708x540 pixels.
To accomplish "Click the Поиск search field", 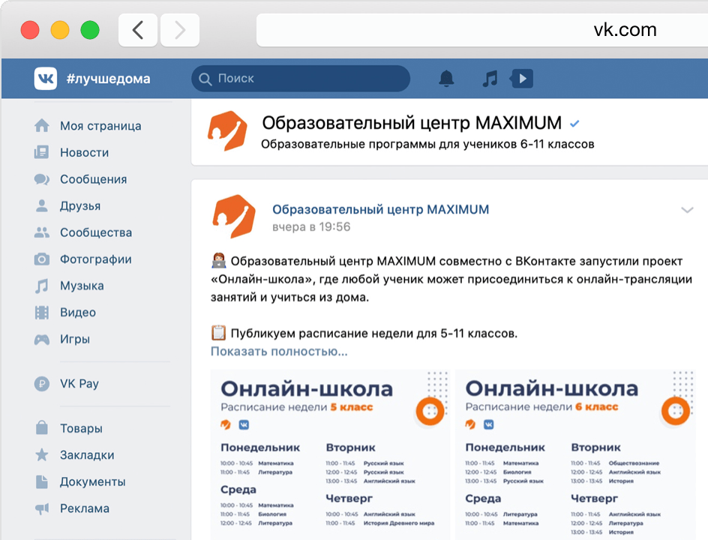I will click(x=301, y=79).
